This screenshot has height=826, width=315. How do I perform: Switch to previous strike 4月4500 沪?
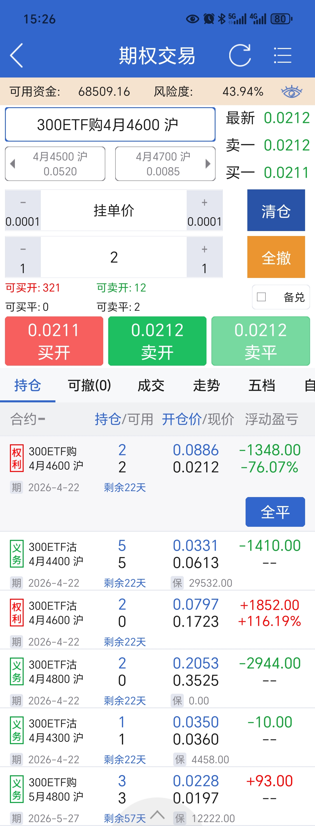click(55, 164)
